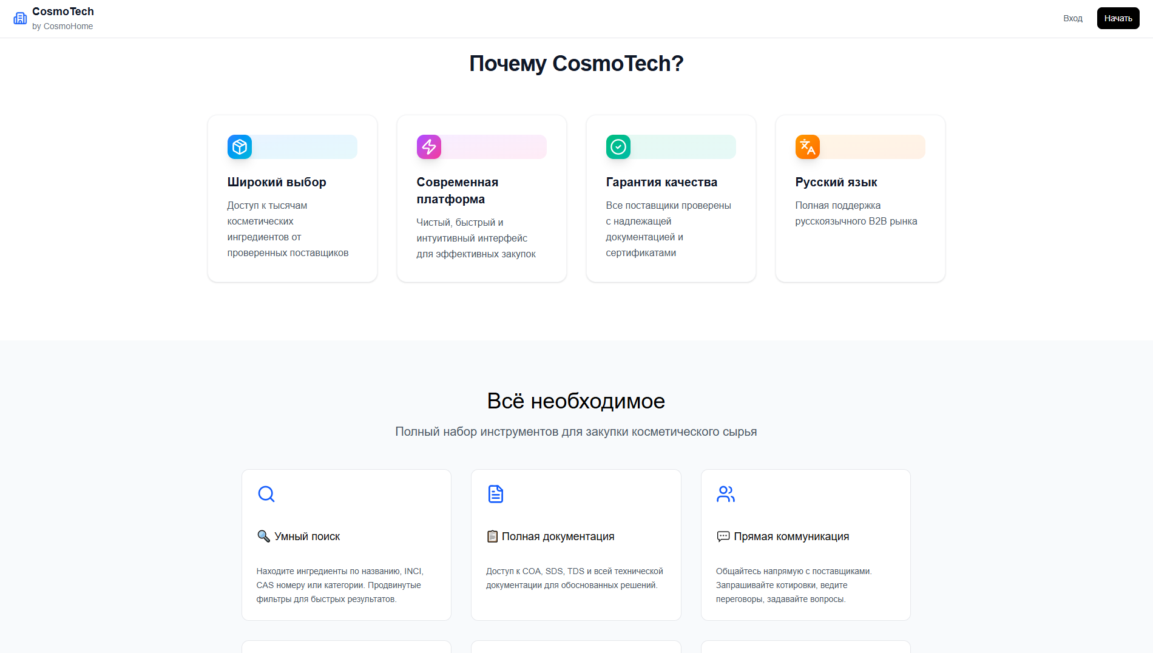The image size is (1153, 653).
Task: Click the CosmoTech building logo icon
Action: coord(20,18)
